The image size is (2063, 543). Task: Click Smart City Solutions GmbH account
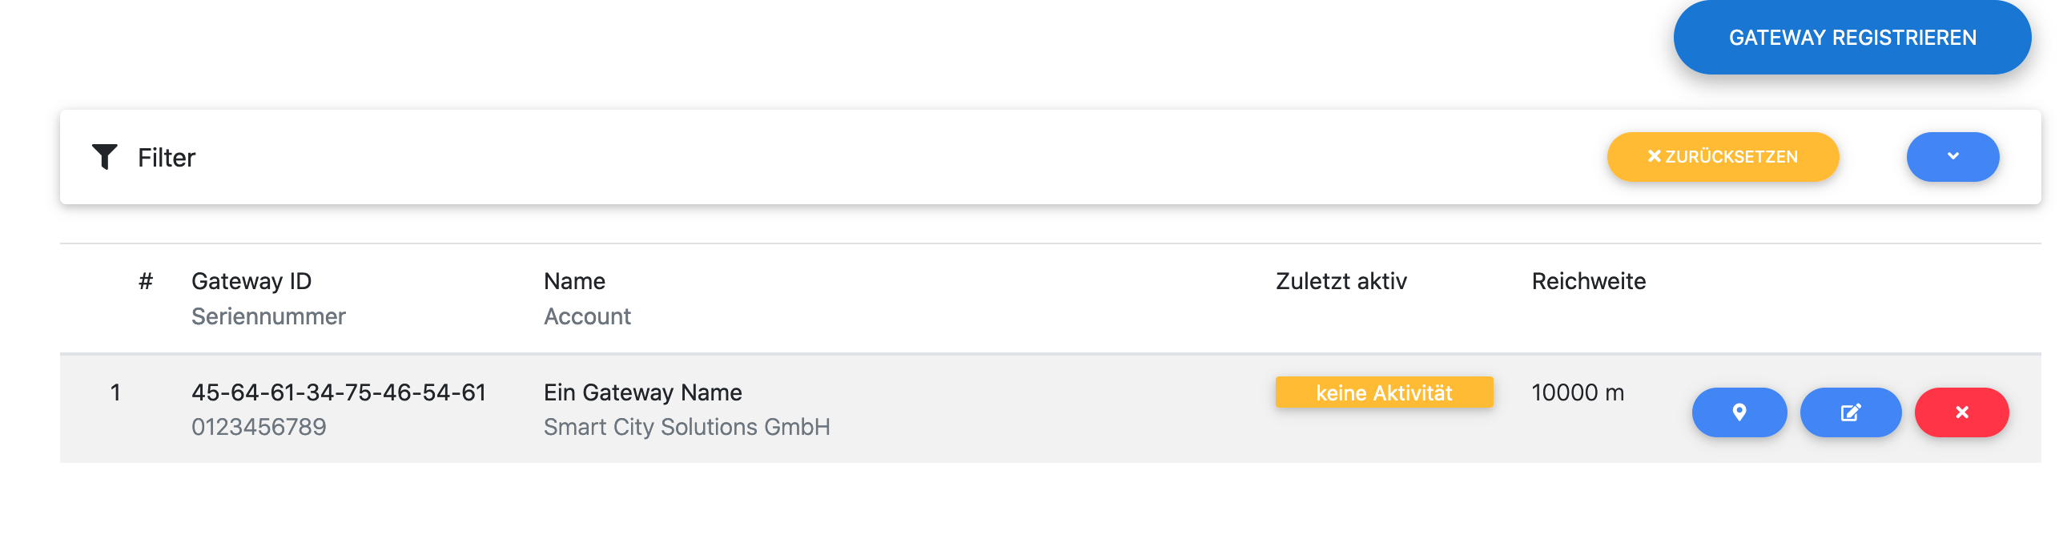[x=686, y=427]
